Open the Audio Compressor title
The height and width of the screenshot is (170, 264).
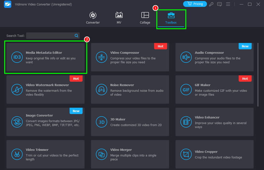[x=209, y=53]
